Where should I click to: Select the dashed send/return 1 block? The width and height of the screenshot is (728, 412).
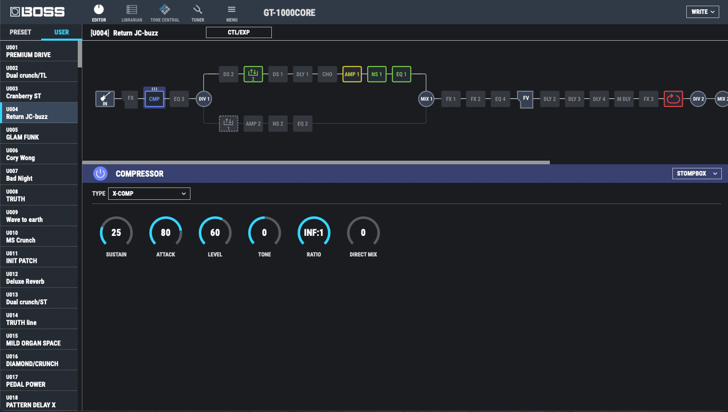pos(229,124)
